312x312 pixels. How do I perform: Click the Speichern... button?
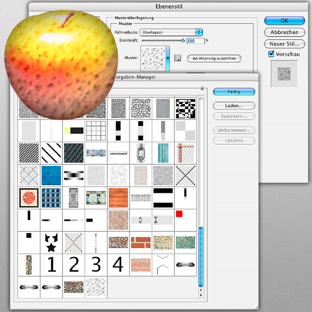pyautogui.click(x=234, y=116)
